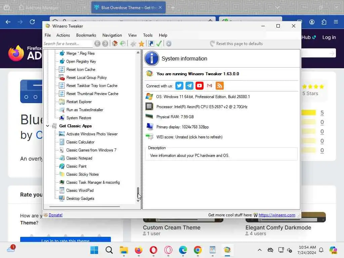Image resolution: width=344 pixels, height=258 pixels.
Task: Close the Blue Overdose Theme browser tab
Action: click(160, 7)
